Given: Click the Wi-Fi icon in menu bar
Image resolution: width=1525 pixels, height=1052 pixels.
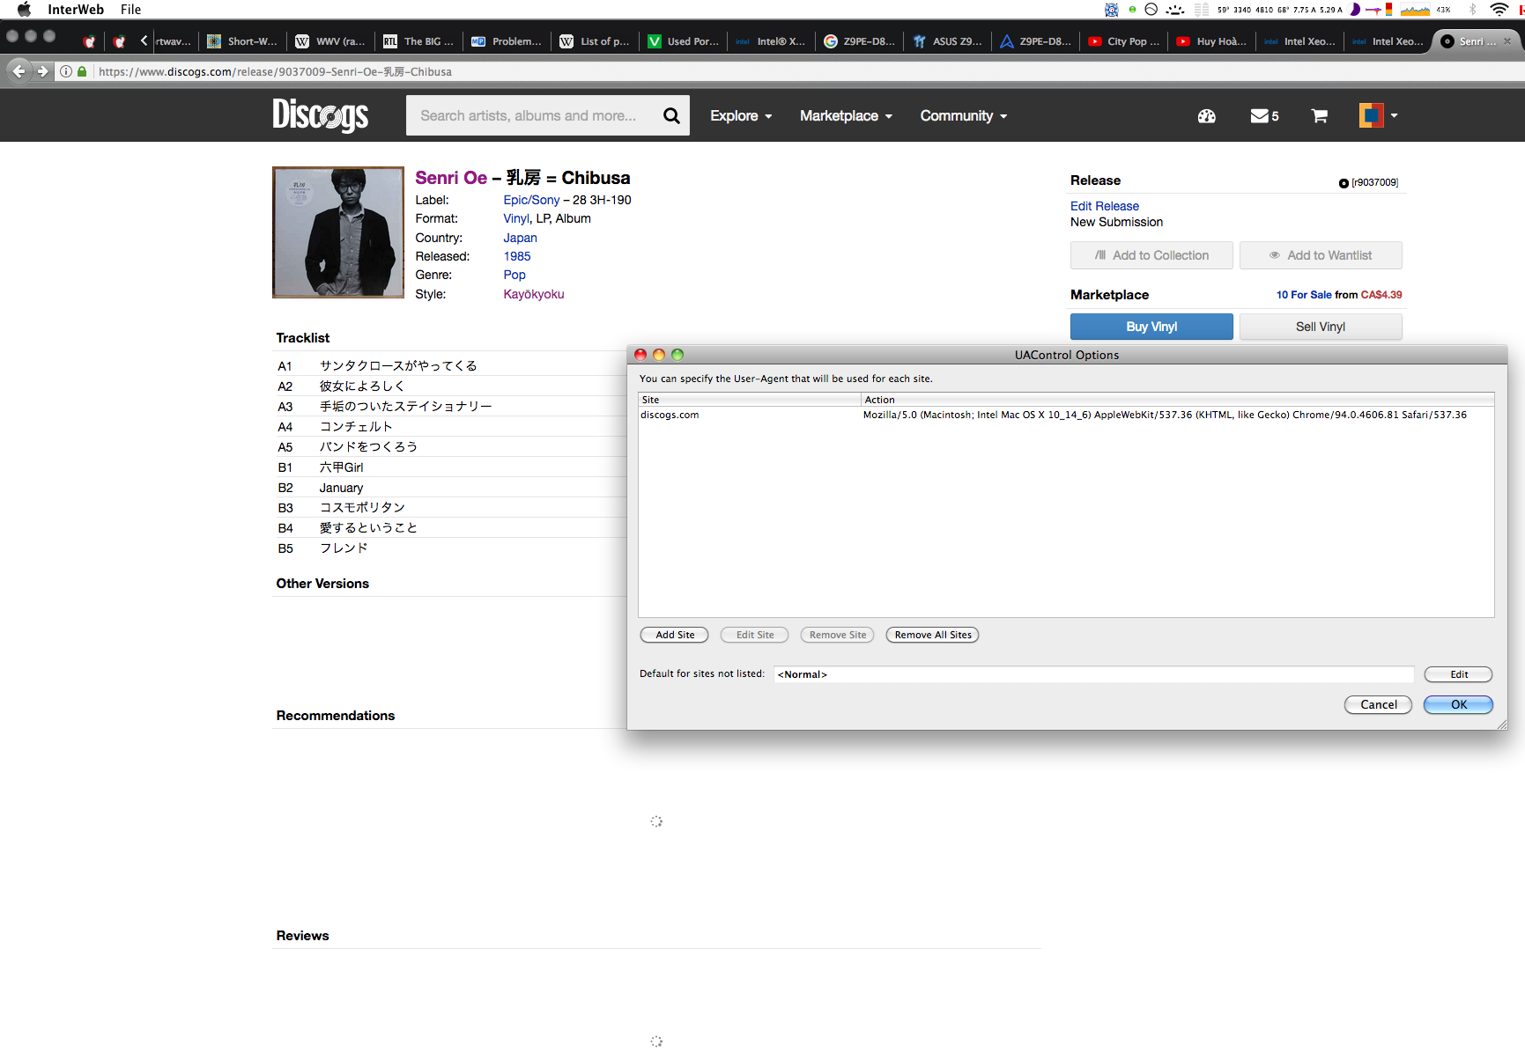Looking at the screenshot, I should (x=1499, y=10).
